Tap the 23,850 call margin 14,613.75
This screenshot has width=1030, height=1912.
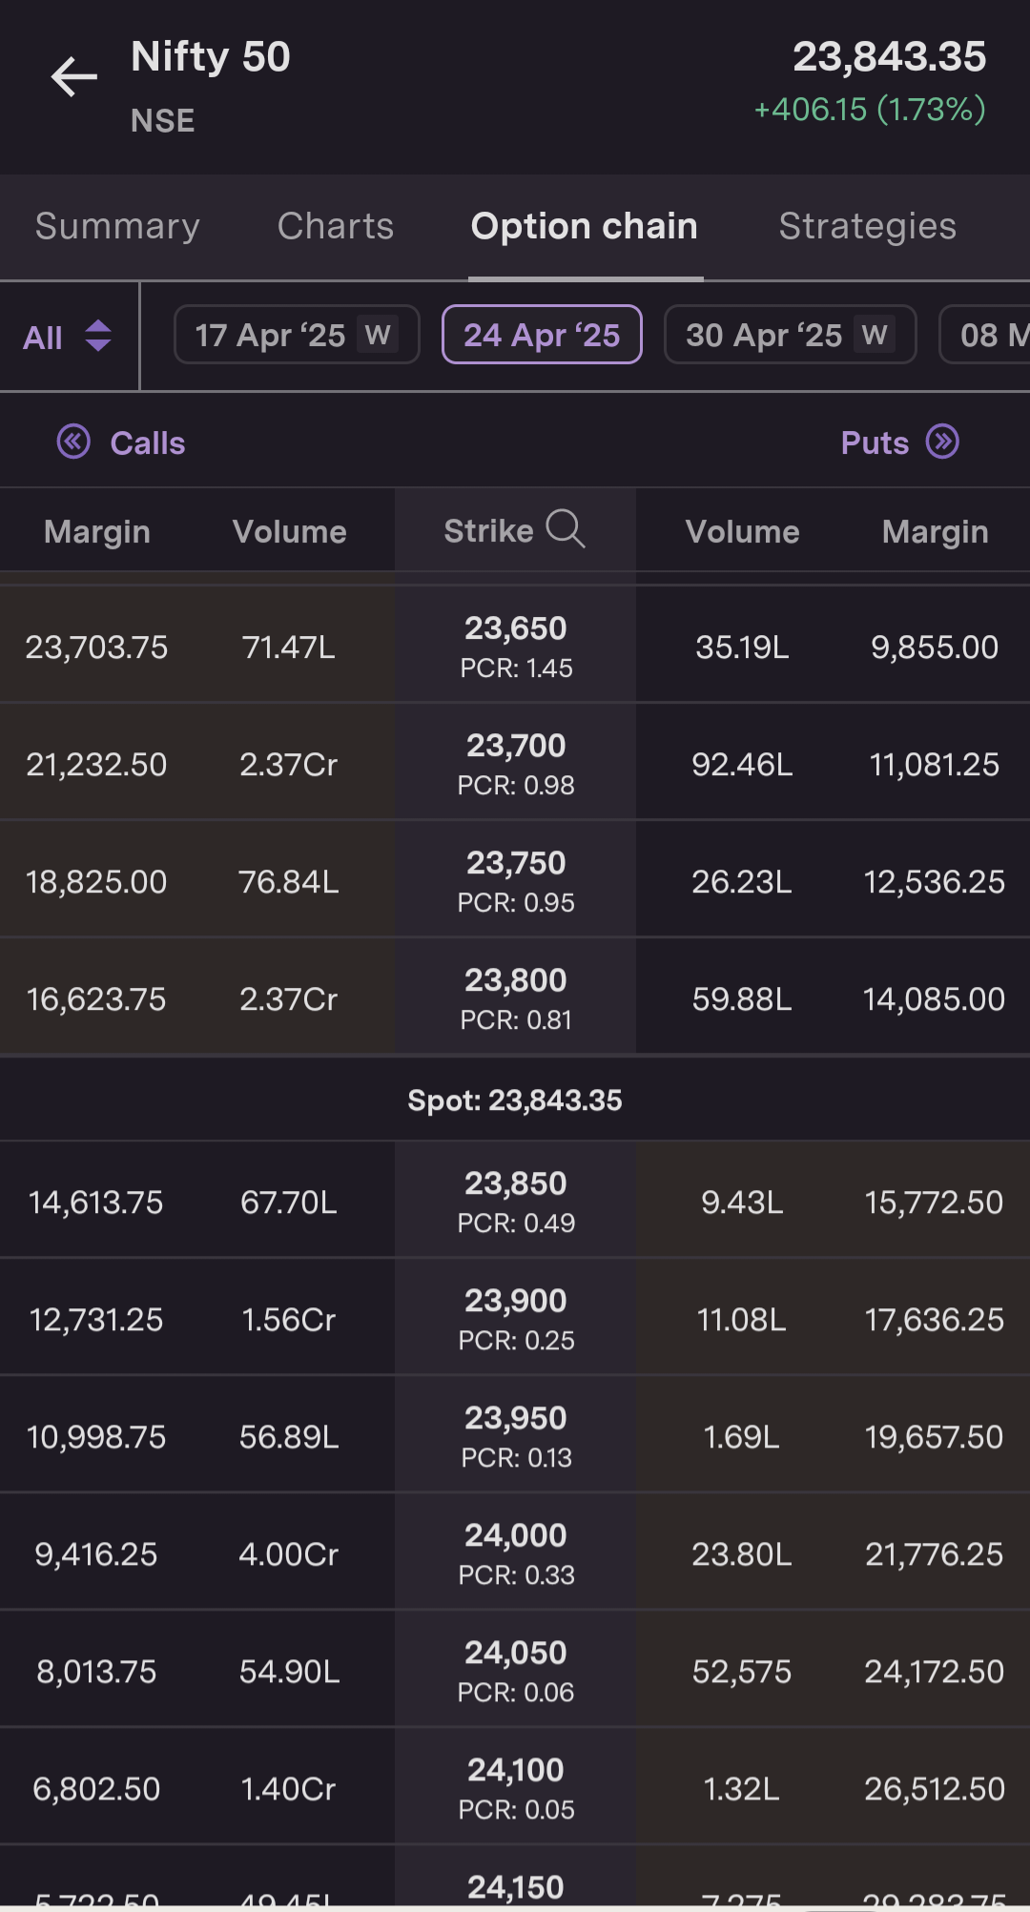[x=96, y=1203]
